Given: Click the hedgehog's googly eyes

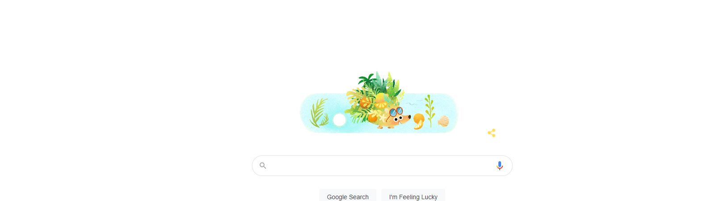Looking at the screenshot, I should tap(398, 118).
